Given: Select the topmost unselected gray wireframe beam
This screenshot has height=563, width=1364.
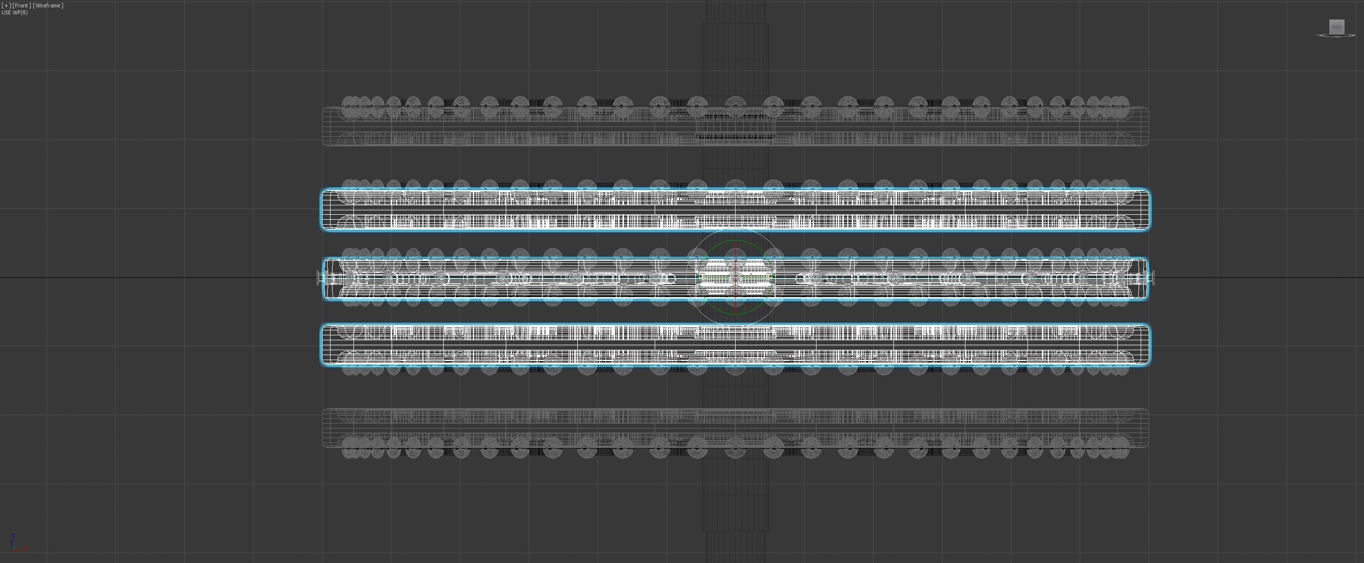Looking at the screenshot, I should 530,127.
